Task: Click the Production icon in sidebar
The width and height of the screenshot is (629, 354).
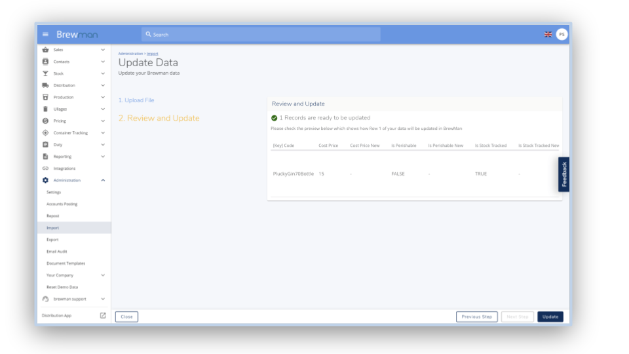Action: (x=45, y=97)
